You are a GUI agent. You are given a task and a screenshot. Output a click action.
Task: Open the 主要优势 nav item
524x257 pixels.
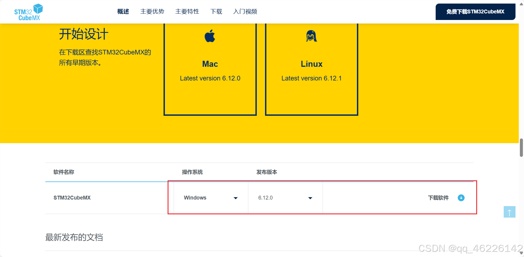click(152, 11)
